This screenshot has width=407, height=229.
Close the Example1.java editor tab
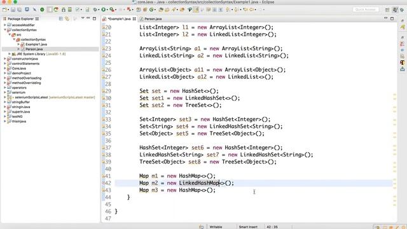[134, 18]
